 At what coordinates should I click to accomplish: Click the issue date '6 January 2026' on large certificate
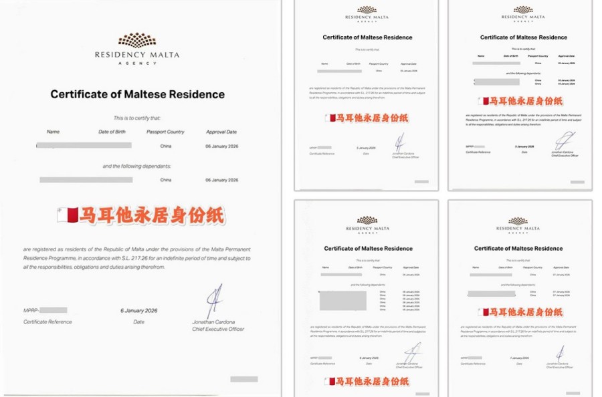point(139,311)
